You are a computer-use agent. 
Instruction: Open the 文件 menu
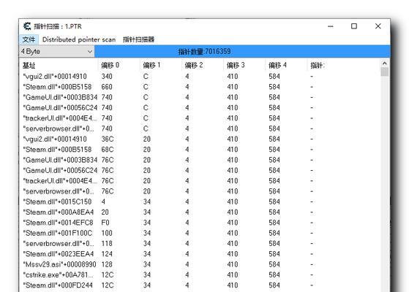(29, 39)
